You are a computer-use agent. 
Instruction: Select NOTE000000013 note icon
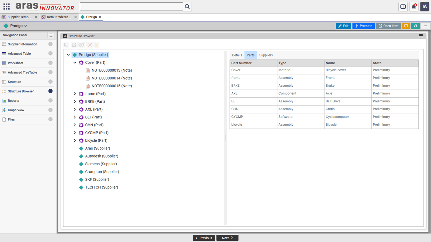[x=88, y=70]
